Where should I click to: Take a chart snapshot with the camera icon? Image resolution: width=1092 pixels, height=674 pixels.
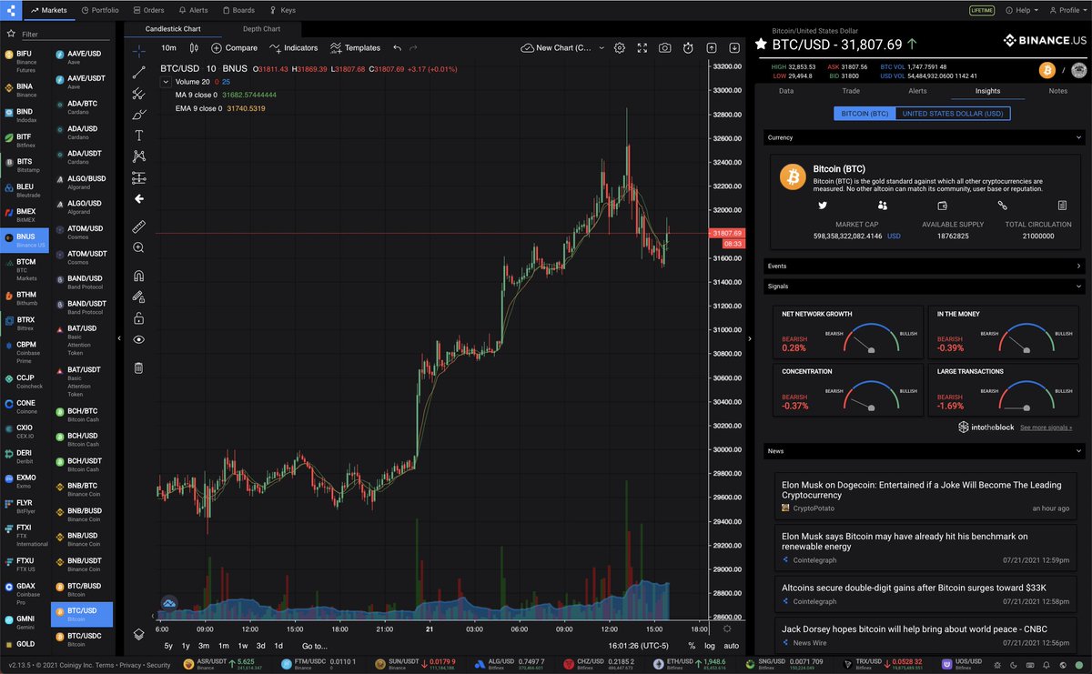[663, 47]
